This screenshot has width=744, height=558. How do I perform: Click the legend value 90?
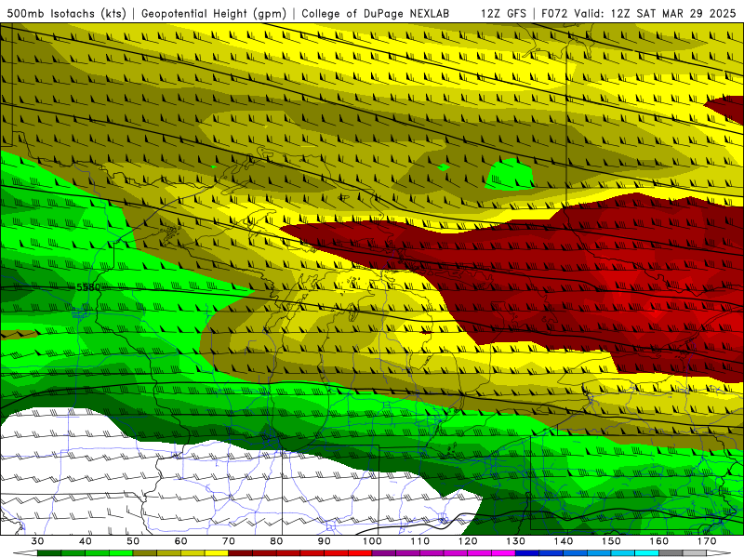(x=324, y=541)
